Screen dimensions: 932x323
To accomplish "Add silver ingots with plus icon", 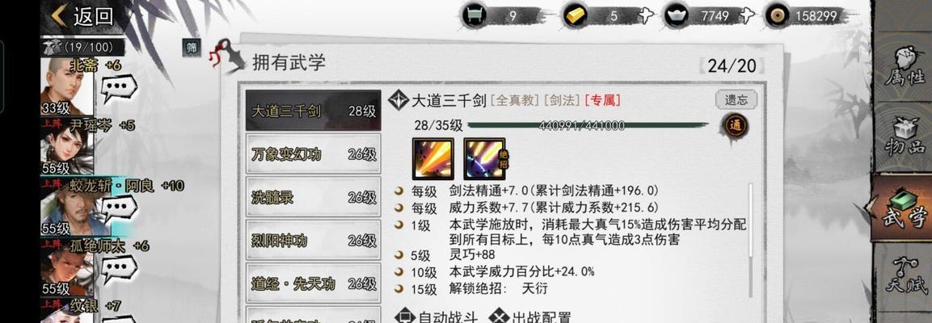I will click(x=746, y=16).
